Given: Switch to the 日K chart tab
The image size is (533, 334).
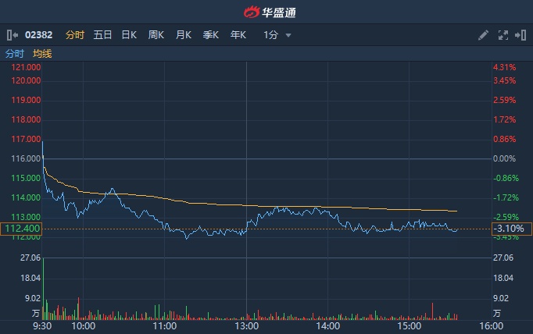Looking at the screenshot, I should click(x=129, y=35).
